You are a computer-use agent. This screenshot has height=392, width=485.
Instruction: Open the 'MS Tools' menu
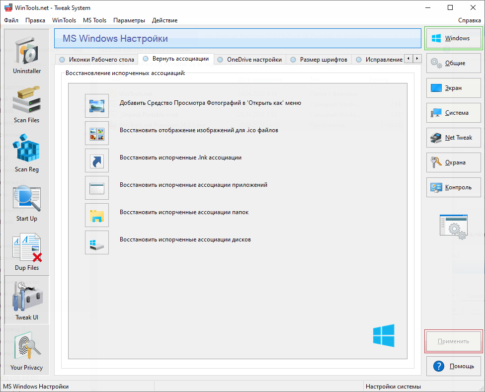point(94,20)
